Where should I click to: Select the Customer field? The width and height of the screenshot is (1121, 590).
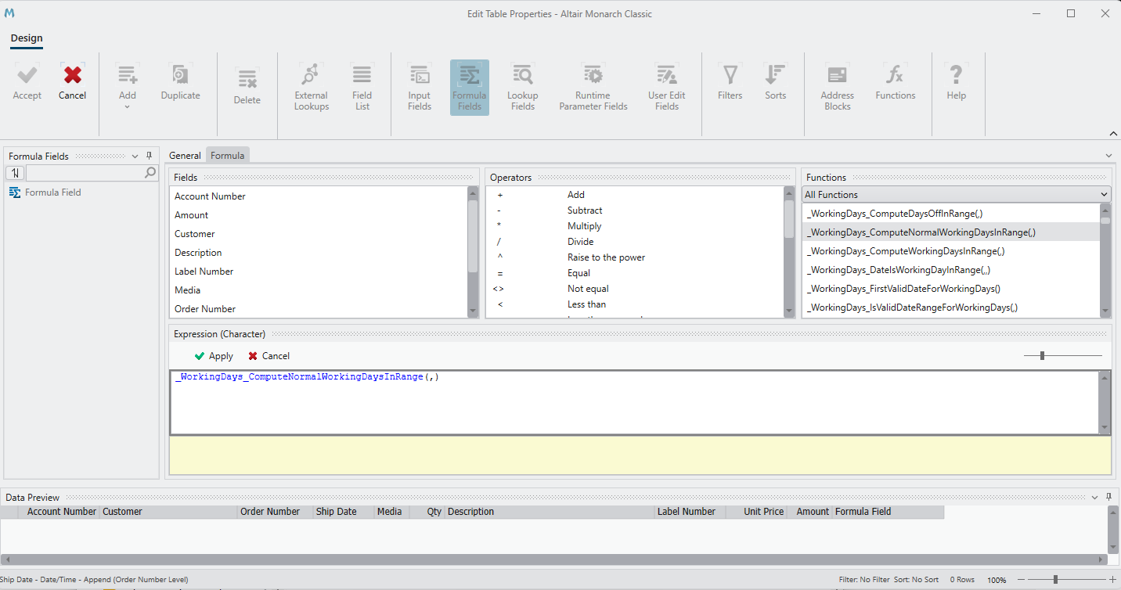(x=194, y=234)
